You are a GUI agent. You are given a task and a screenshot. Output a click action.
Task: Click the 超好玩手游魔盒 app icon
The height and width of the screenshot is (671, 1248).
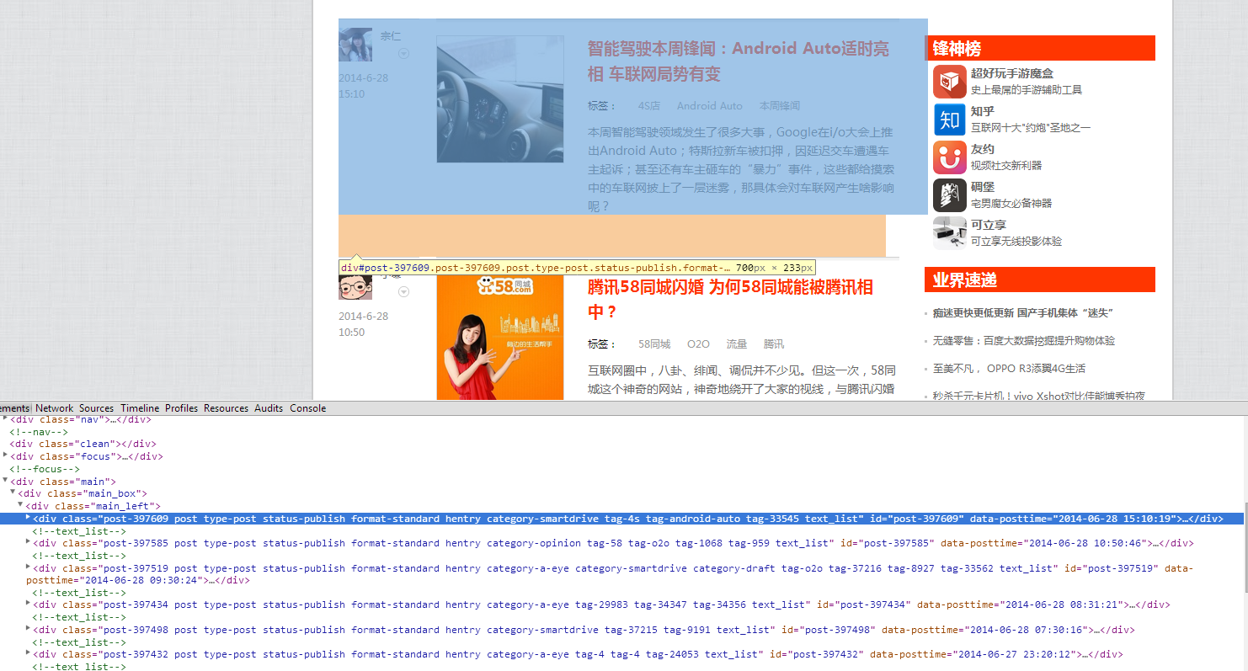[x=949, y=82]
